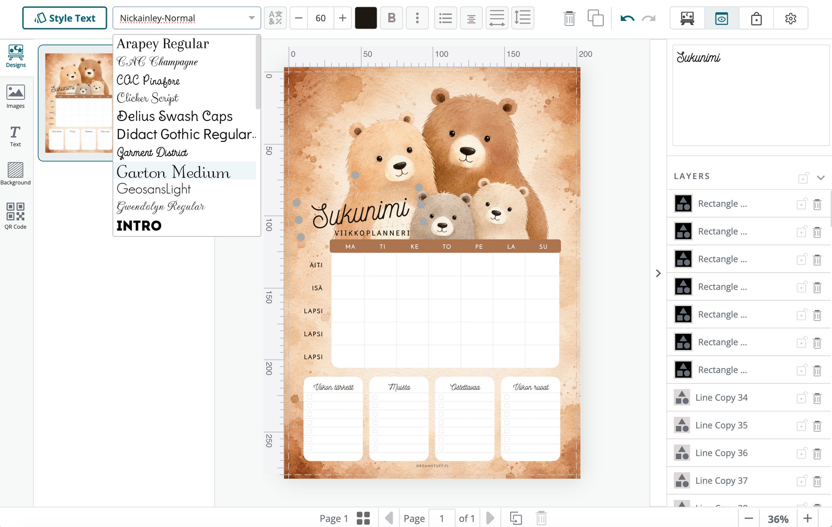Redo the last action

649,18
